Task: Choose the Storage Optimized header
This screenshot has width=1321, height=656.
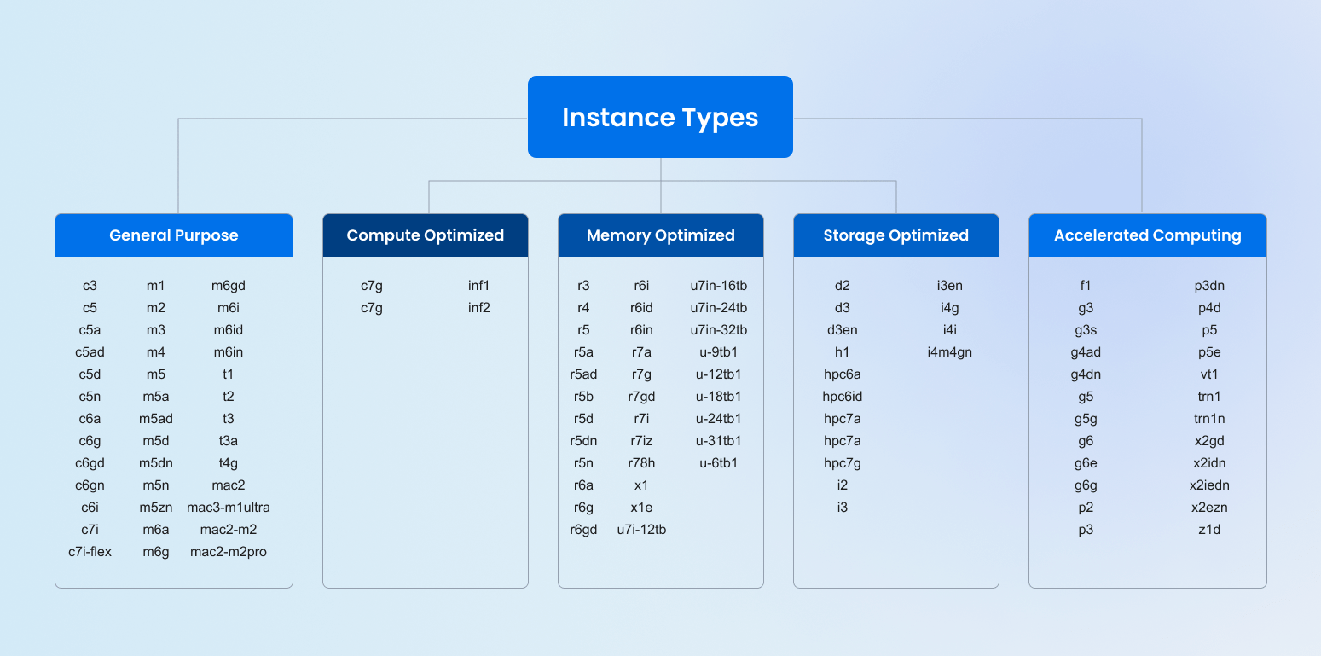Action: click(x=896, y=235)
